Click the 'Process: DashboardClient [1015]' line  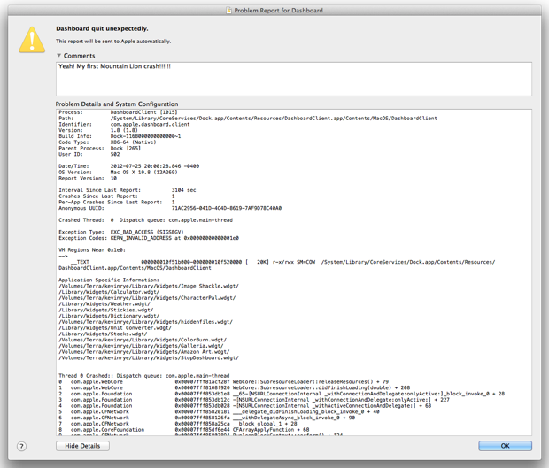point(118,112)
